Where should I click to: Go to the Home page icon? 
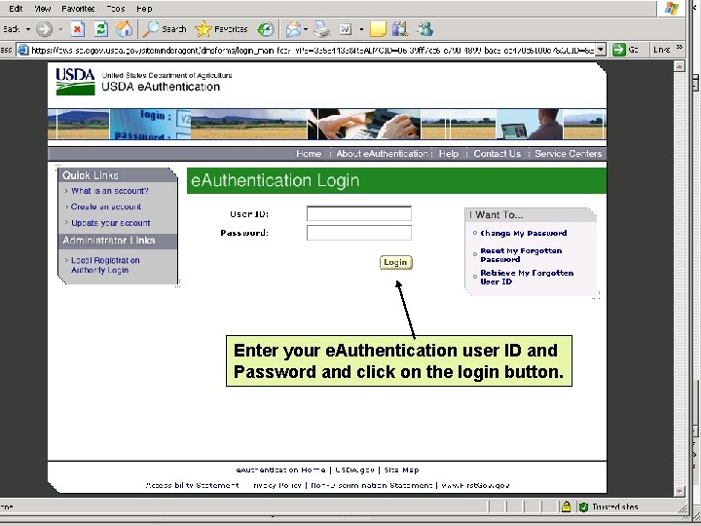125,29
